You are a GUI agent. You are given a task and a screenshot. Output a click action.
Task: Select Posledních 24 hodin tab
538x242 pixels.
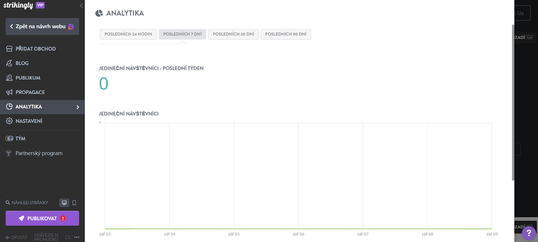point(128,35)
